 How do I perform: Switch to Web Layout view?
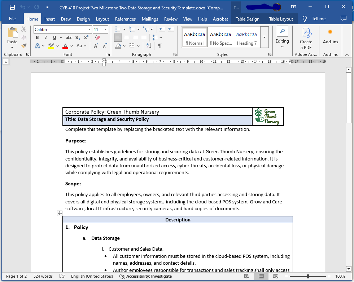(x=275, y=276)
